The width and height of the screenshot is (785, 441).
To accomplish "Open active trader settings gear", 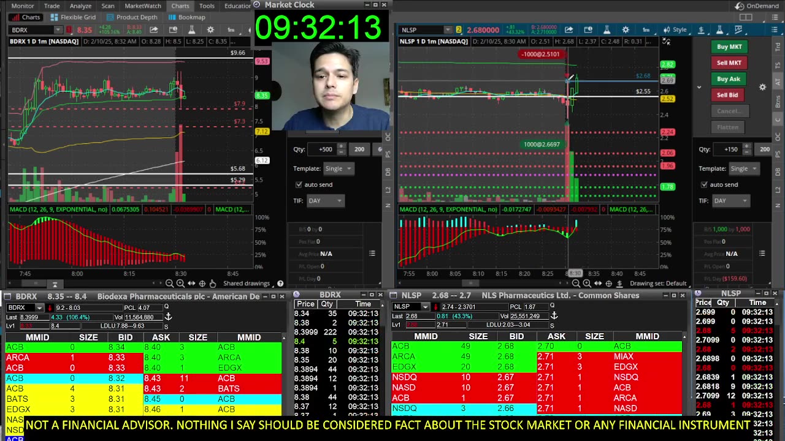I will [x=762, y=87].
